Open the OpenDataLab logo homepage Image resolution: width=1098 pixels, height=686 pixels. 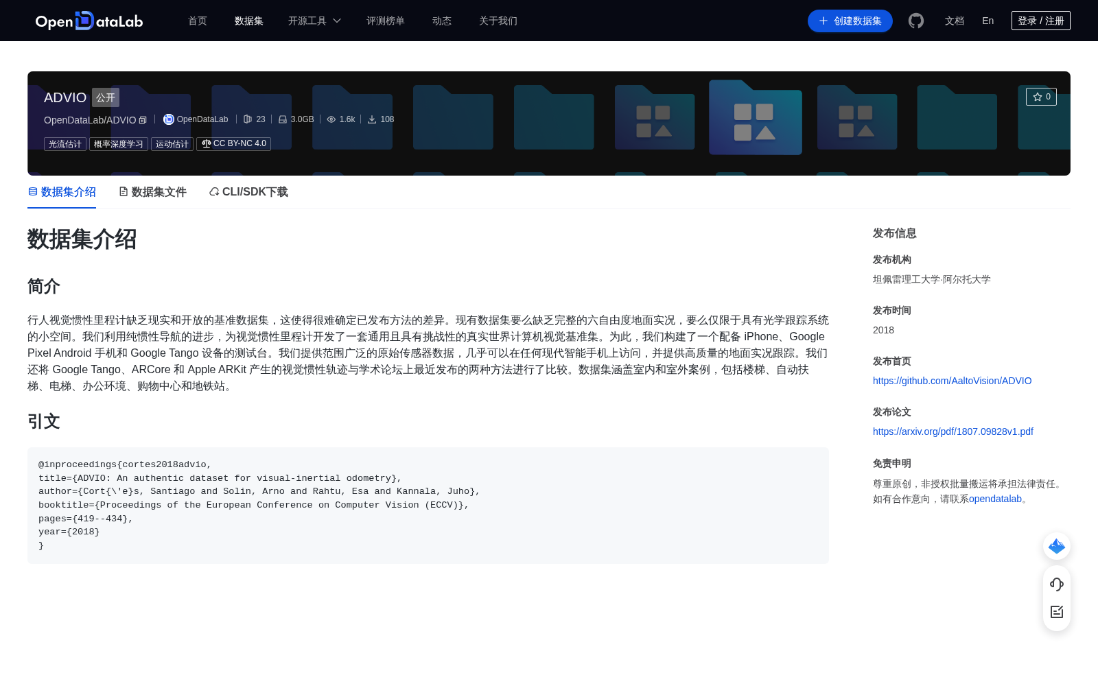coord(89,21)
